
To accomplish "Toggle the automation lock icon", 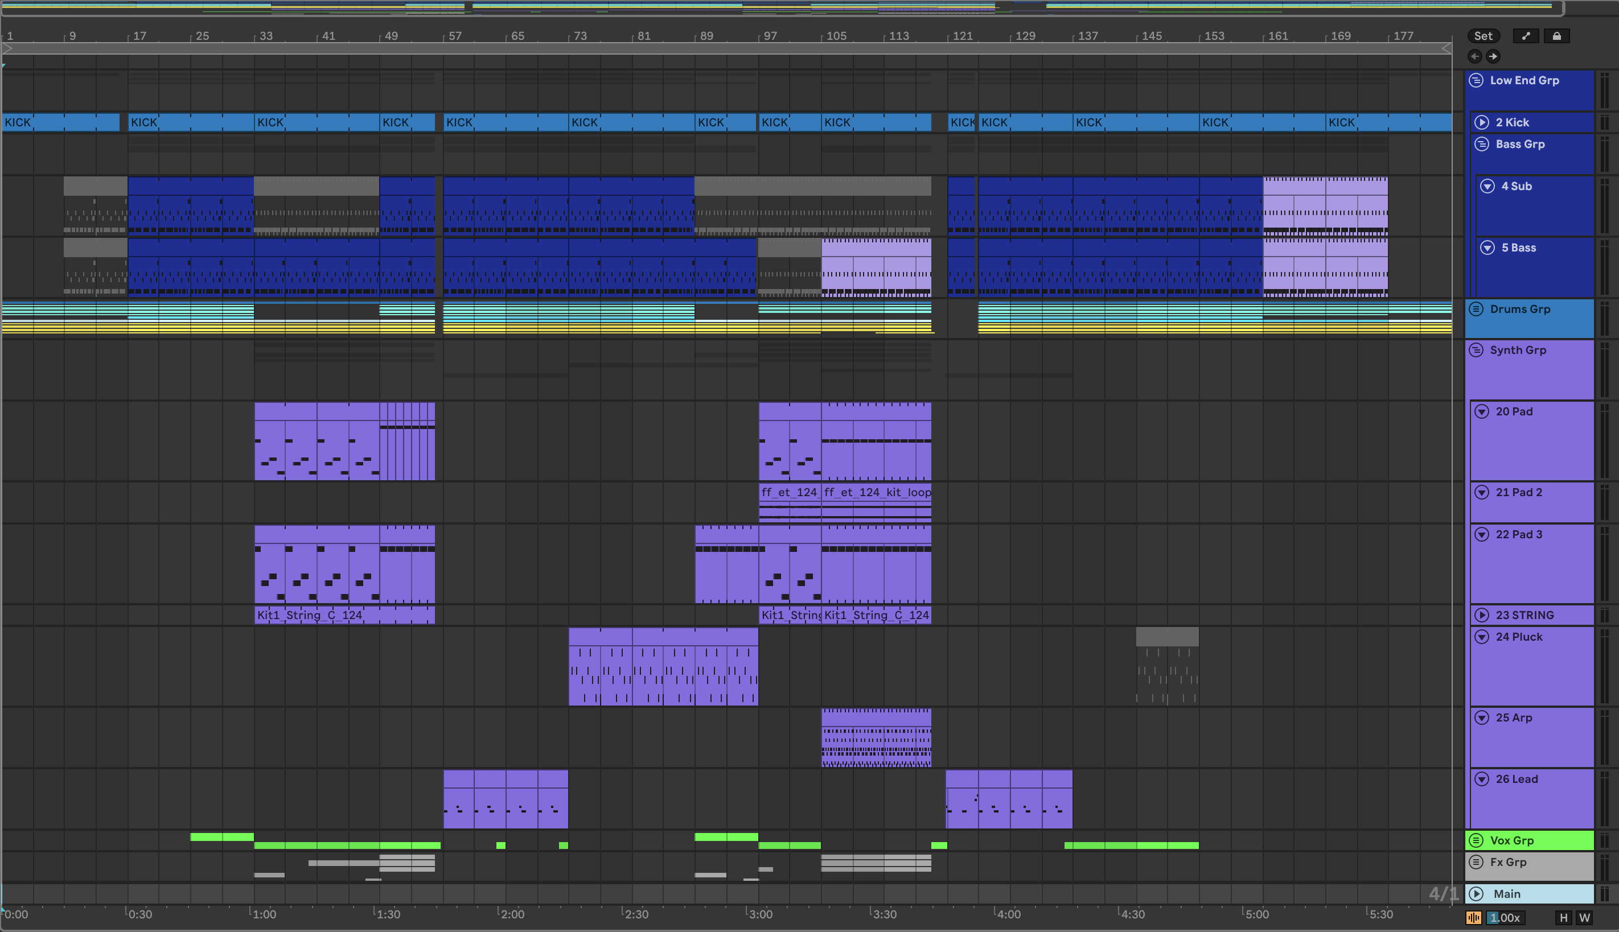I will (x=1556, y=36).
